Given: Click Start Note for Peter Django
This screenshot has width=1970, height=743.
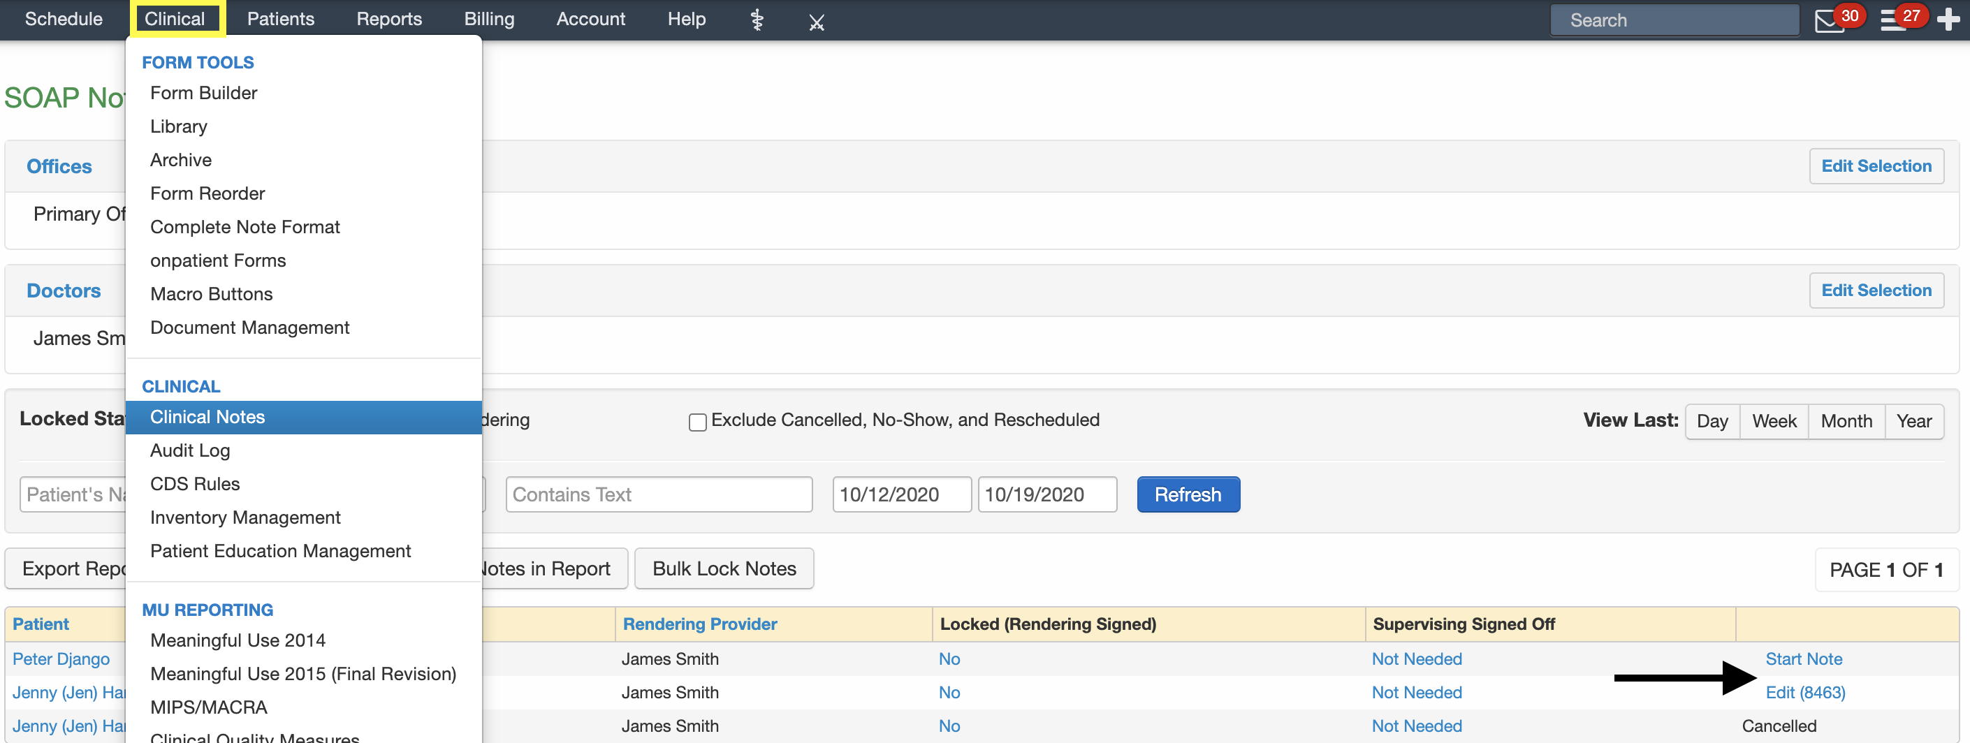Looking at the screenshot, I should coord(1803,659).
